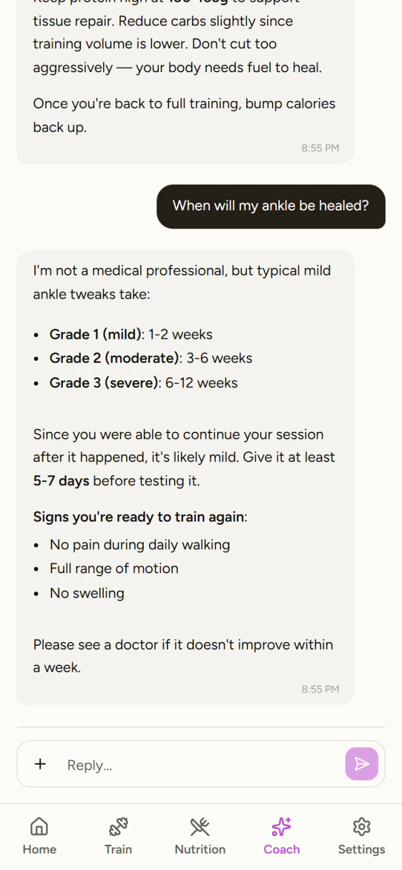This screenshot has height=870, width=402.
Task: Tap the Coach sparkle icon
Action: [281, 827]
